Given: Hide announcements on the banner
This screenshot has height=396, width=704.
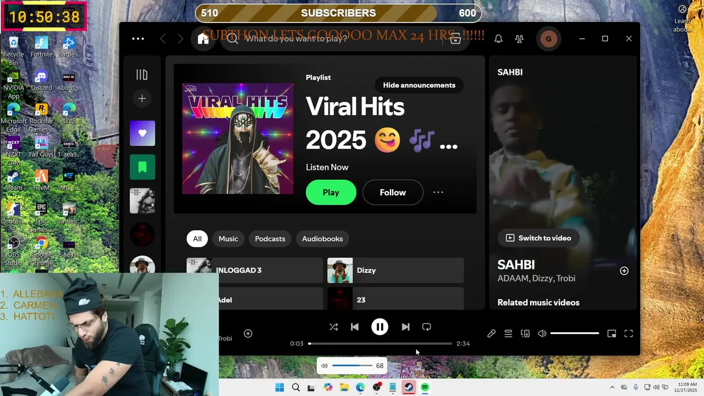Looking at the screenshot, I should click(x=419, y=85).
